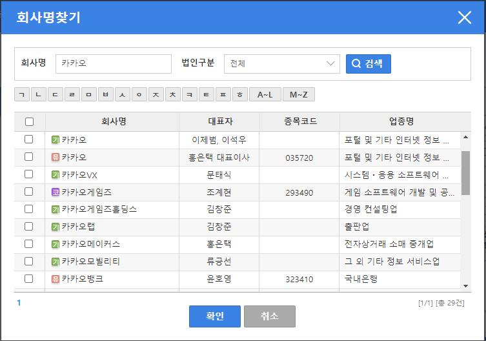
Task: Click the 출판업 industry cell
Action: coord(357,227)
